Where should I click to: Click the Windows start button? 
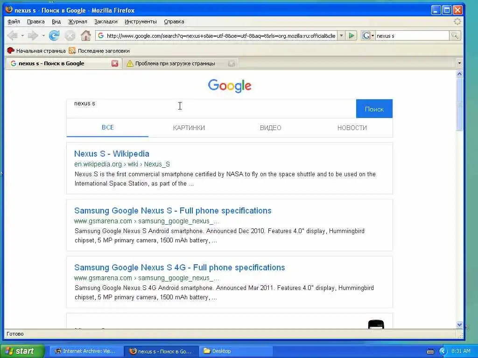pyautogui.click(x=22, y=351)
